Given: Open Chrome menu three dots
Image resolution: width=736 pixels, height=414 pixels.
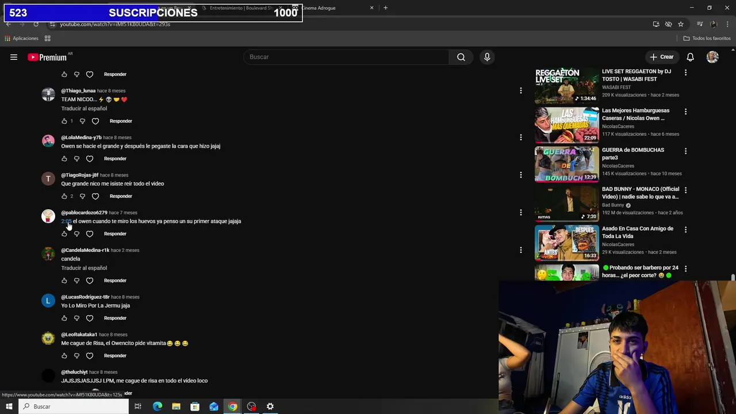Looking at the screenshot, I should [727, 24].
